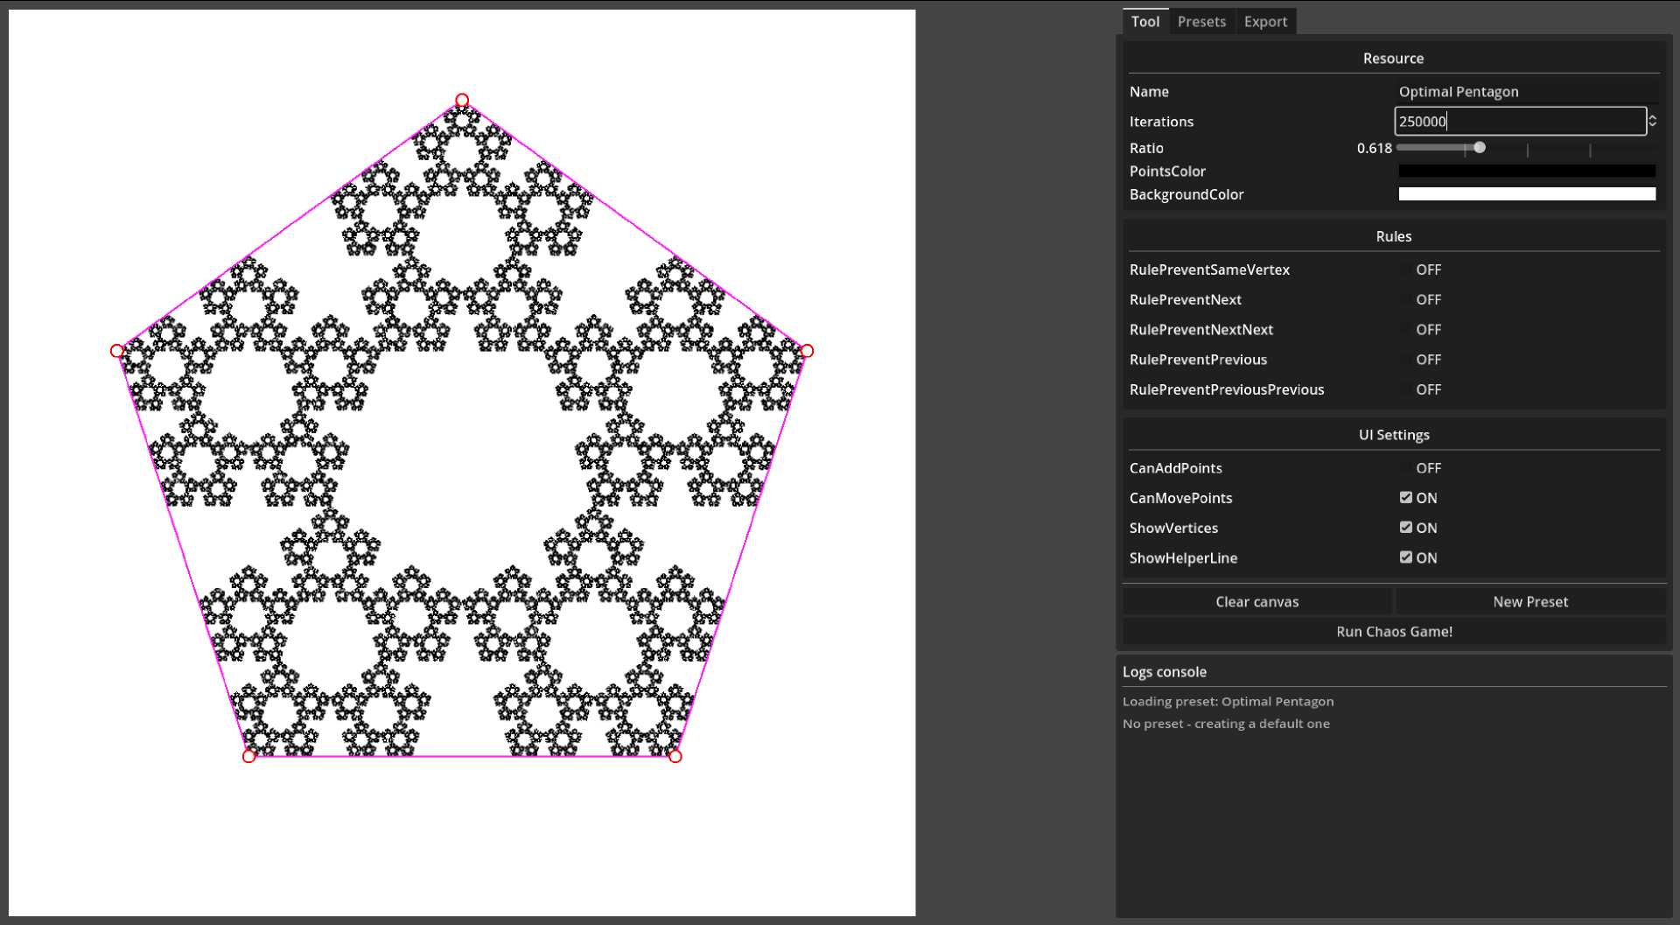This screenshot has width=1680, height=925.
Task: Open the BackgroundColor white swatch
Action: coord(1526,194)
